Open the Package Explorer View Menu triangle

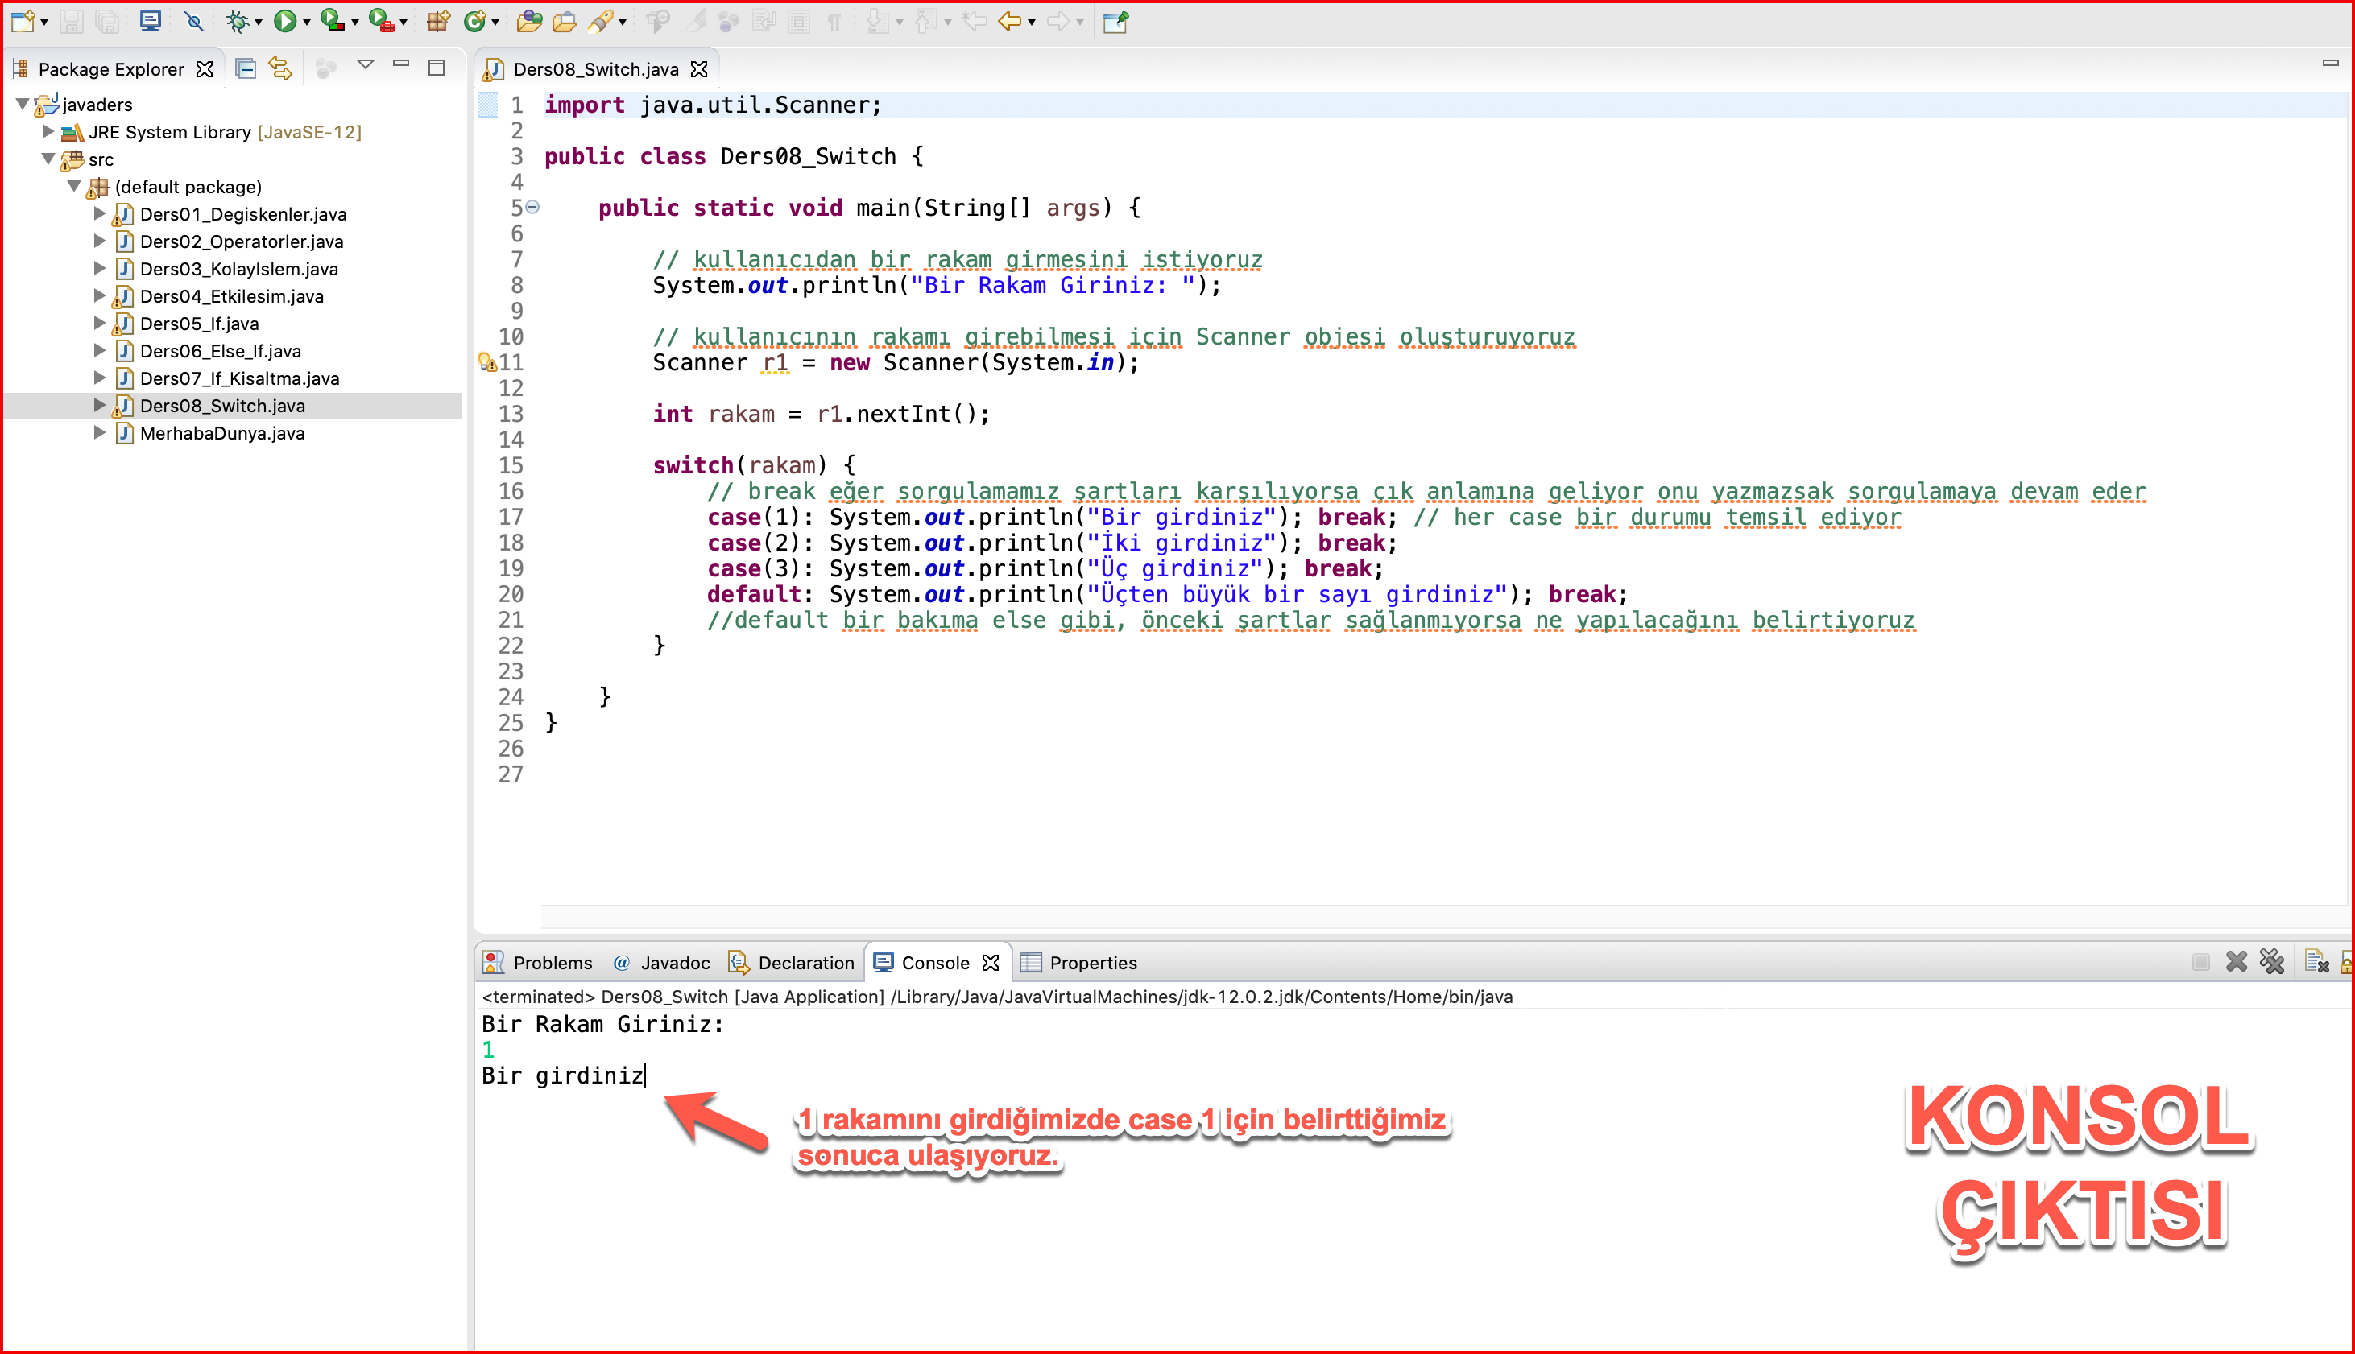pos(366,65)
